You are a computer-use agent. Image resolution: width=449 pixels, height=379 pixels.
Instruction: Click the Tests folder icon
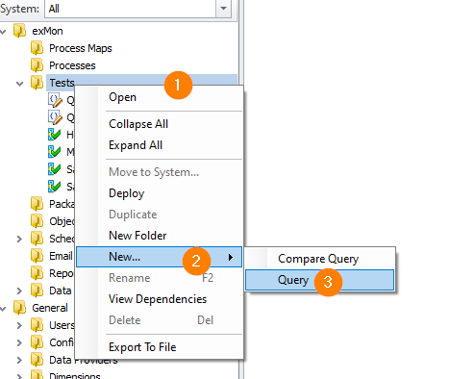click(37, 83)
